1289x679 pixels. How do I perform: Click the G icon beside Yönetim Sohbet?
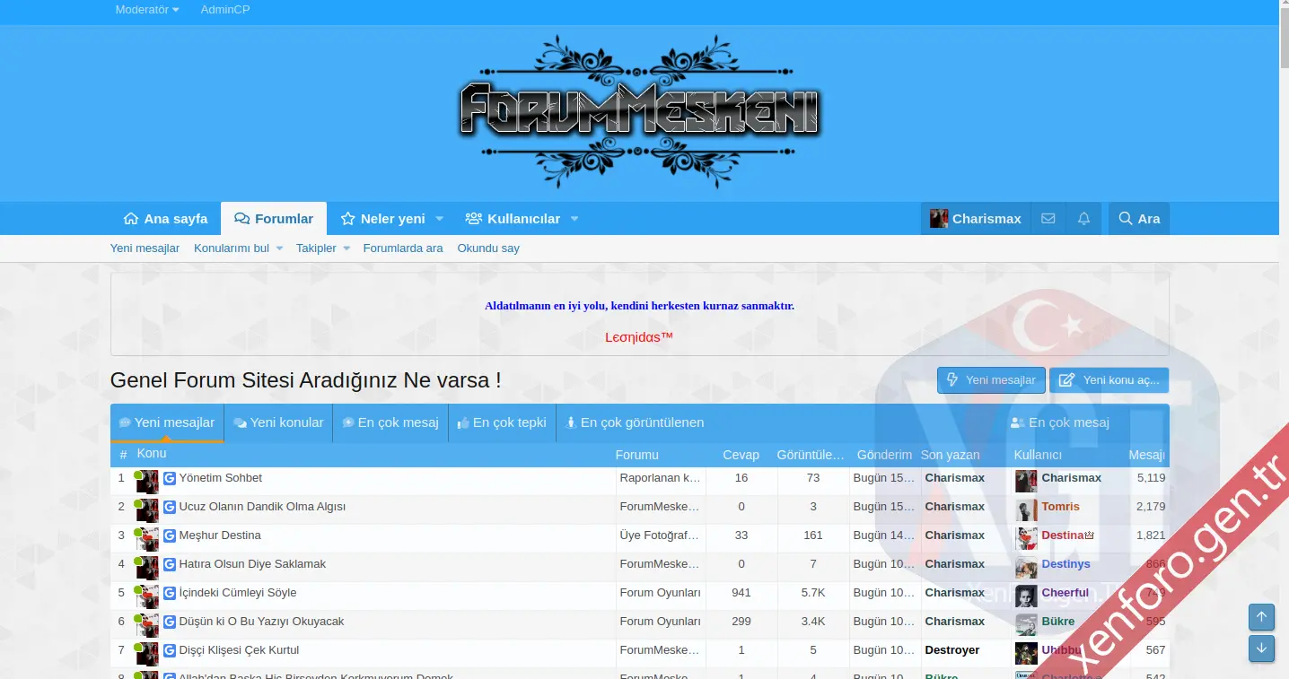(170, 479)
